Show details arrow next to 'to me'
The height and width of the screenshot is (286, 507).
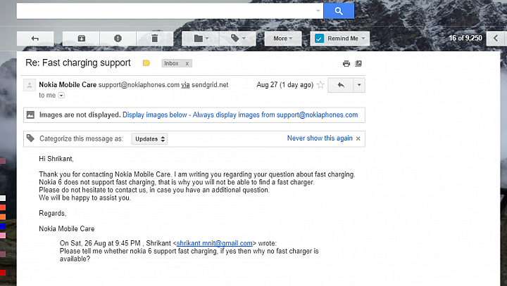click(61, 96)
